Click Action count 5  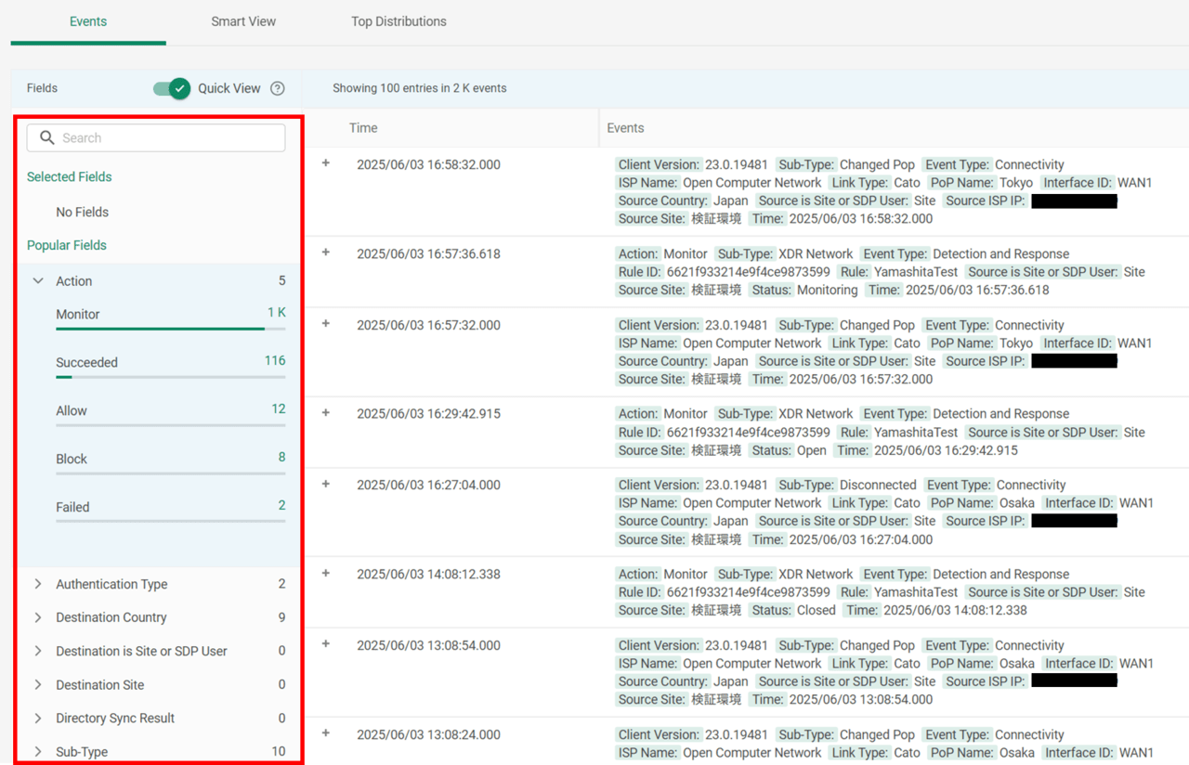(x=282, y=280)
